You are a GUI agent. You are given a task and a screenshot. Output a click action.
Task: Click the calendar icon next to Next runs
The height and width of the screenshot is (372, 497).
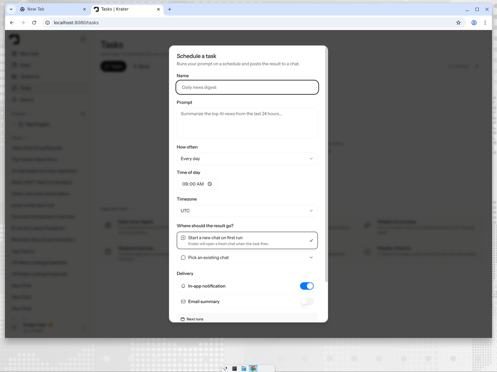[183, 319]
